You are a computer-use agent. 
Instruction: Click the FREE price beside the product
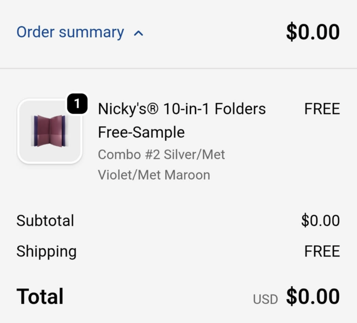tap(322, 109)
